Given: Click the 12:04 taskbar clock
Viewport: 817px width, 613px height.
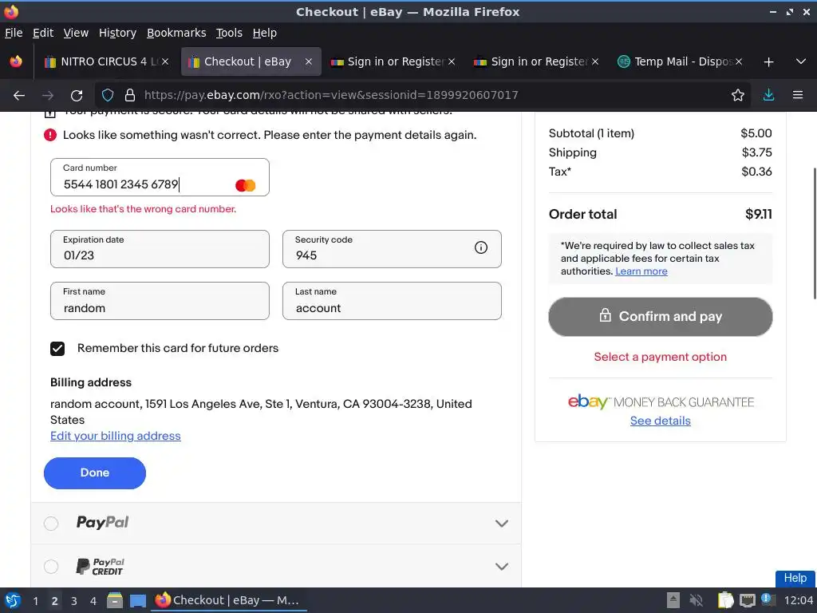Looking at the screenshot, I should (x=798, y=600).
